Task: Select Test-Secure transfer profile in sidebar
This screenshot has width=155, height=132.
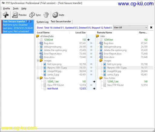Action: click(x=18, y=26)
